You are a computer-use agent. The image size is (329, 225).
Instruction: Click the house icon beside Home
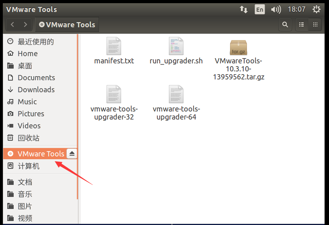(10, 53)
